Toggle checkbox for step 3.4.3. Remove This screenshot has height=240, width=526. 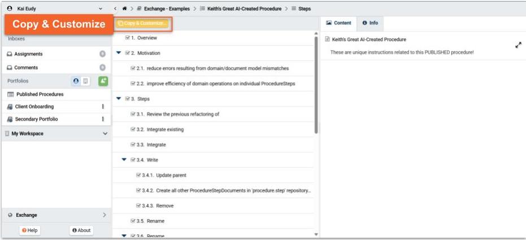pos(139,206)
